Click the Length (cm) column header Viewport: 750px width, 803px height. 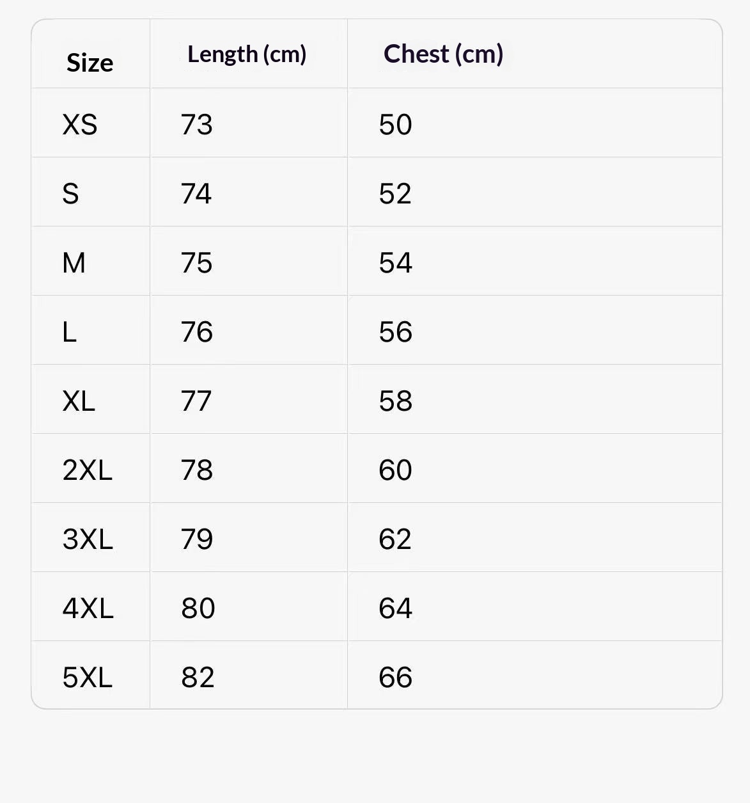(247, 54)
